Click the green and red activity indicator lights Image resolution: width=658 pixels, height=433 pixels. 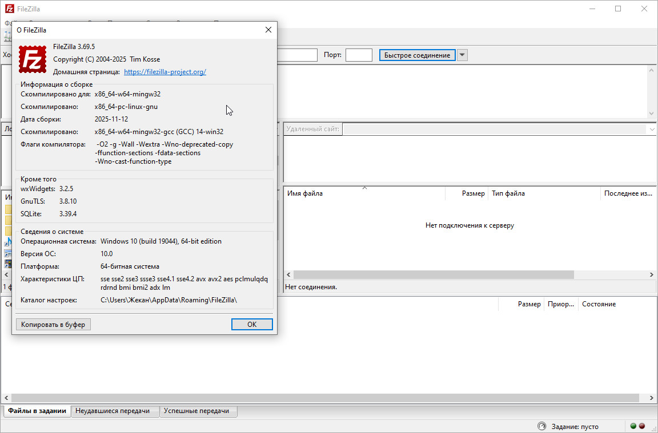point(637,426)
